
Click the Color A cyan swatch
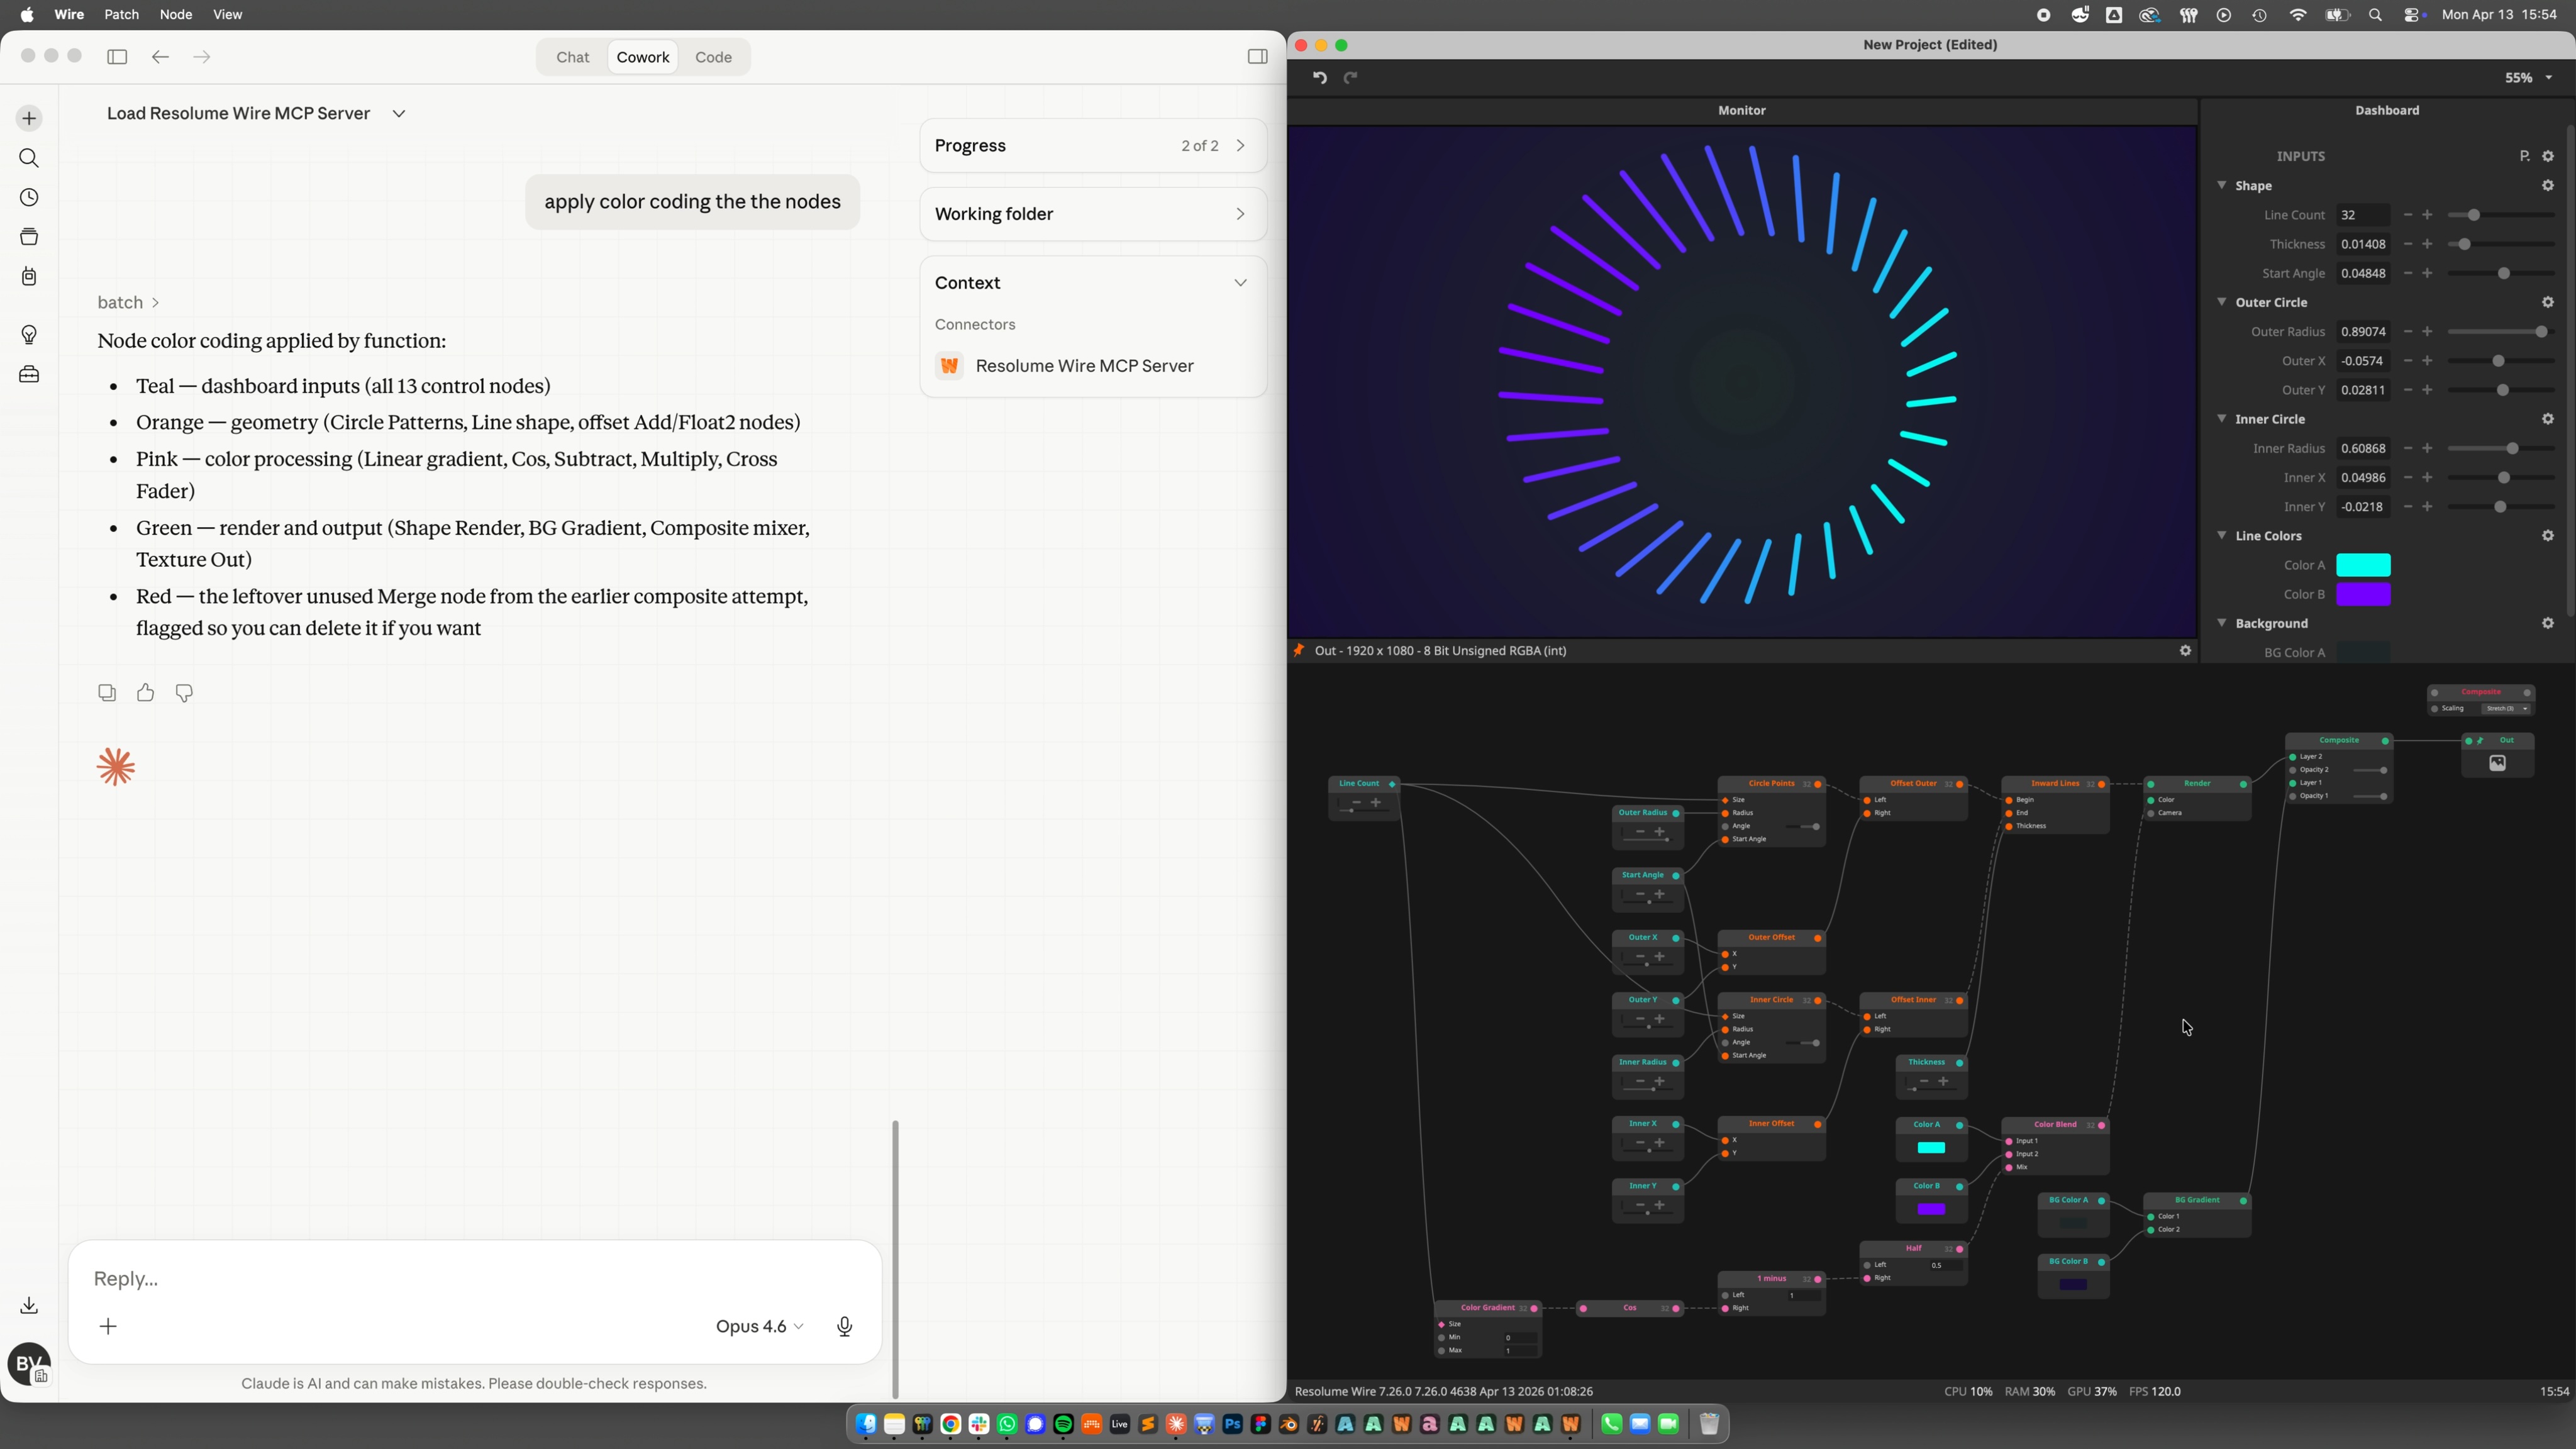(x=2362, y=565)
